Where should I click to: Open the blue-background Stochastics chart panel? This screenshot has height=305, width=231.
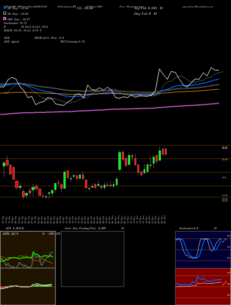tap(203, 250)
